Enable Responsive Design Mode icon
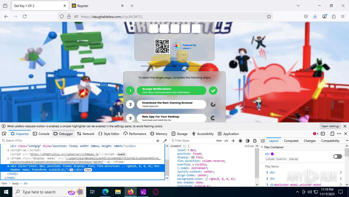The image size is (349, 197). click(332, 134)
